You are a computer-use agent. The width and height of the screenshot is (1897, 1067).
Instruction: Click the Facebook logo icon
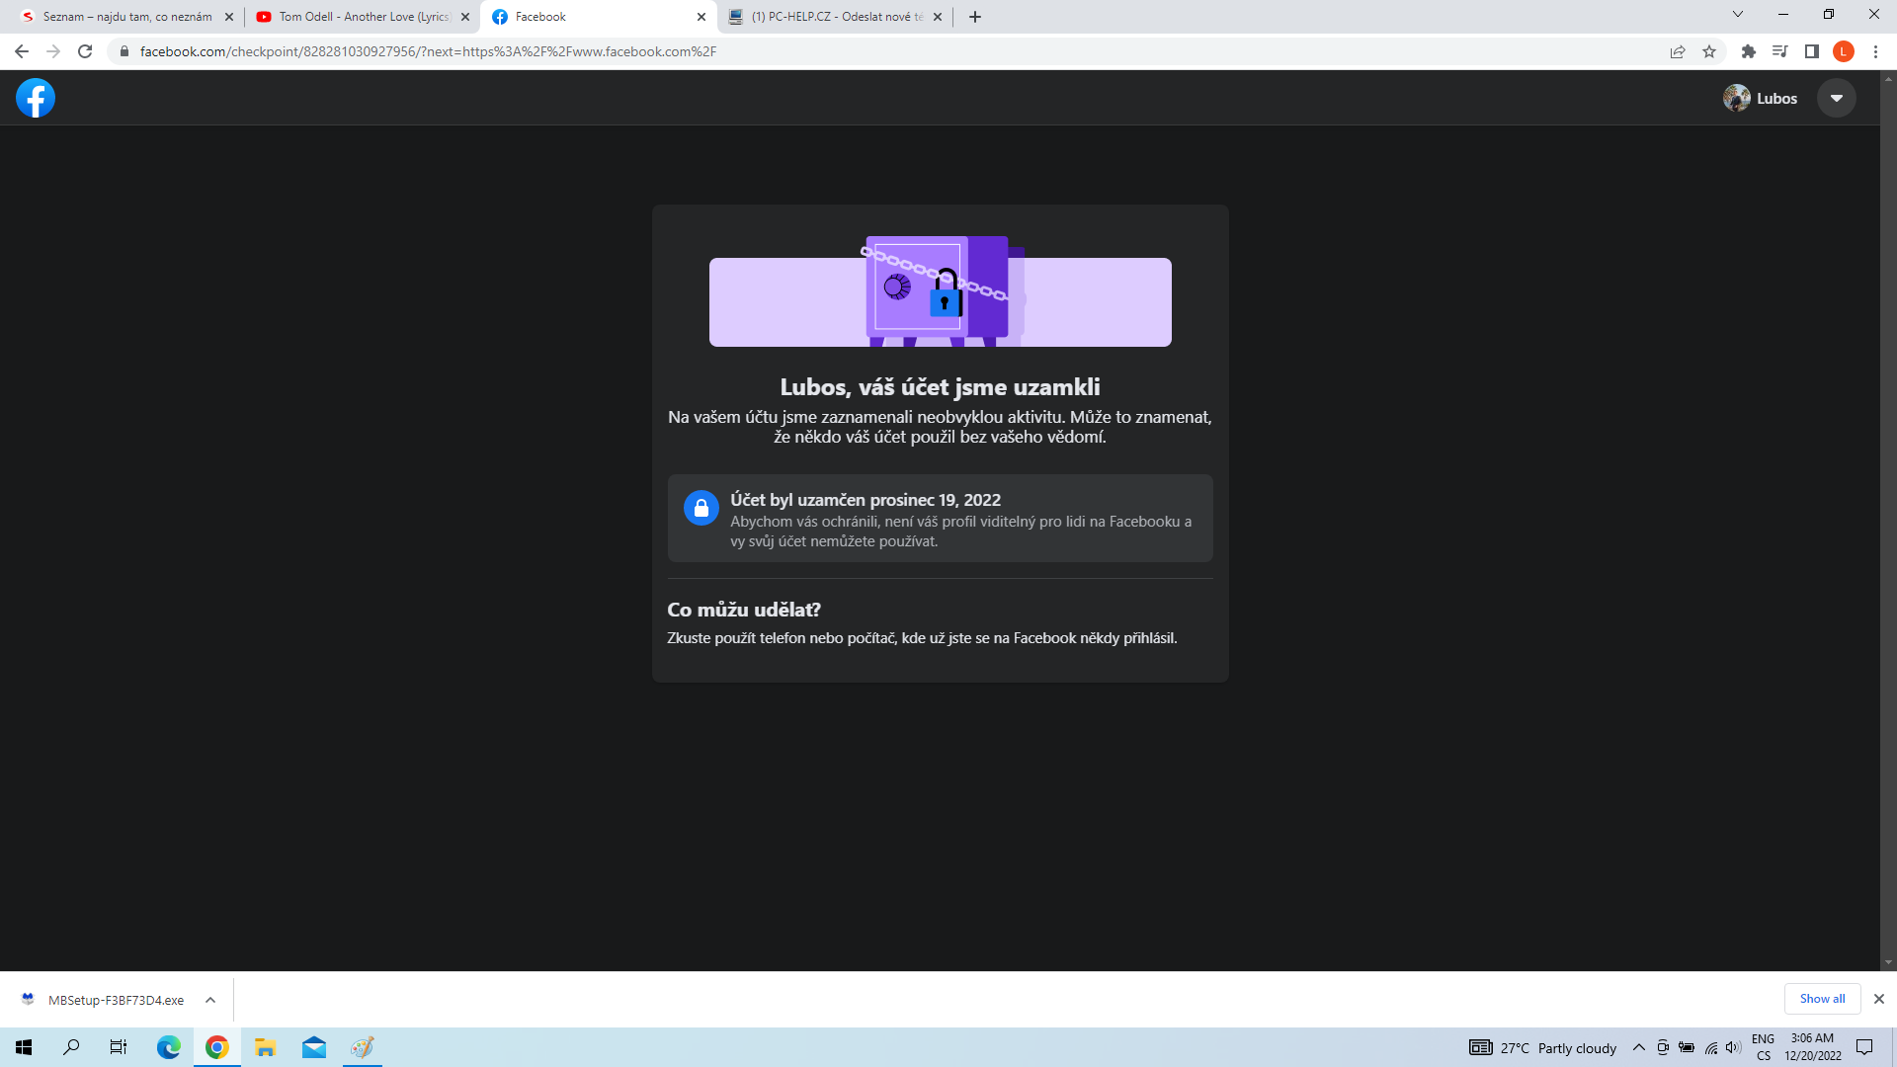click(36, 98)
